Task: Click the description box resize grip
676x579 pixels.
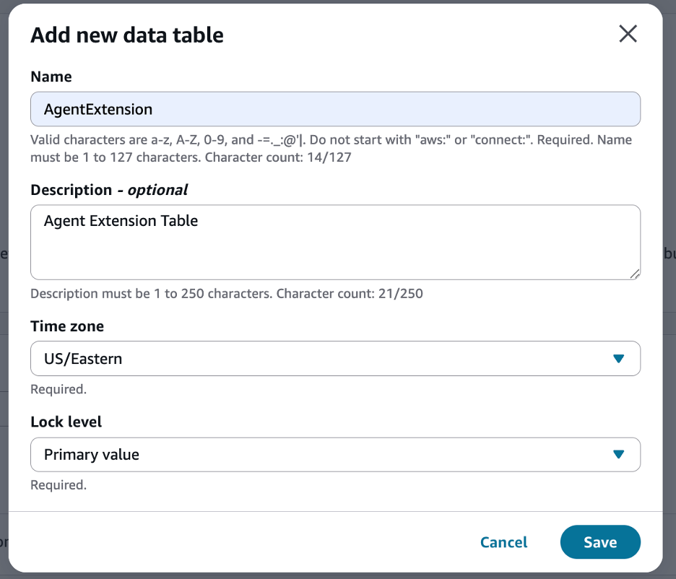Action: pos(636,273)
